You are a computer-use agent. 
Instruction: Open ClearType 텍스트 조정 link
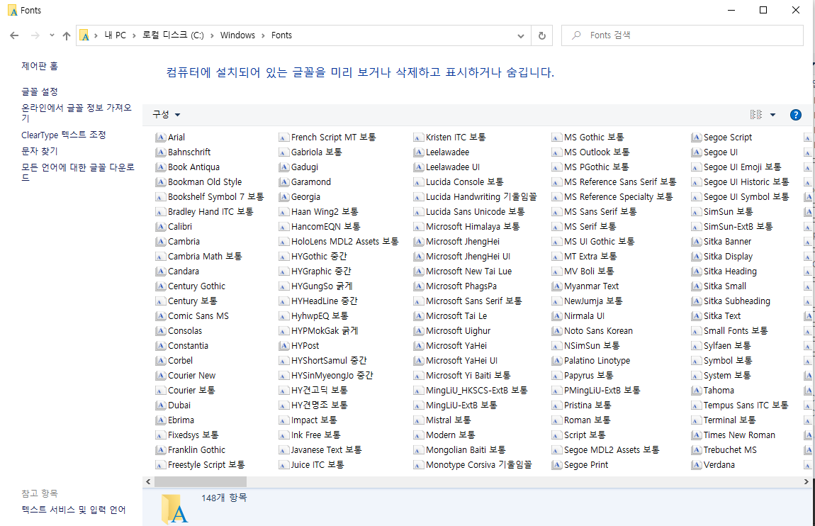coord(63,135)
